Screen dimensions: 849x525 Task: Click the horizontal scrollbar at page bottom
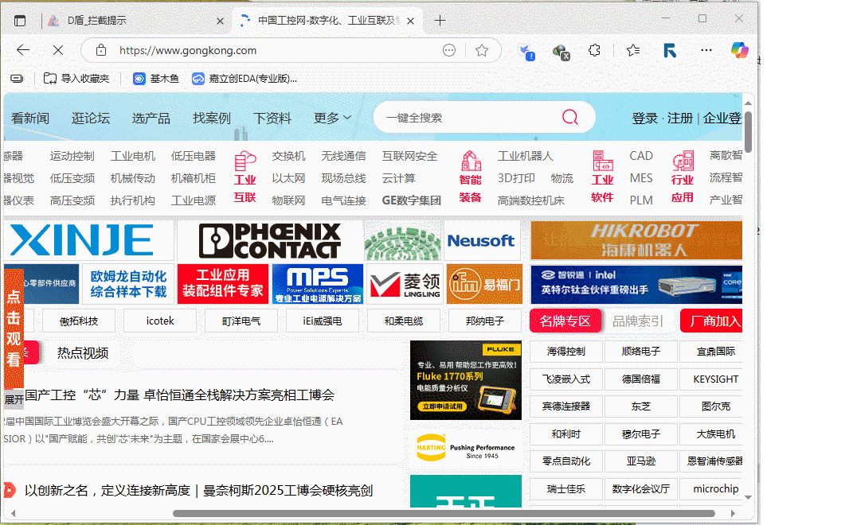click(446, 513)
